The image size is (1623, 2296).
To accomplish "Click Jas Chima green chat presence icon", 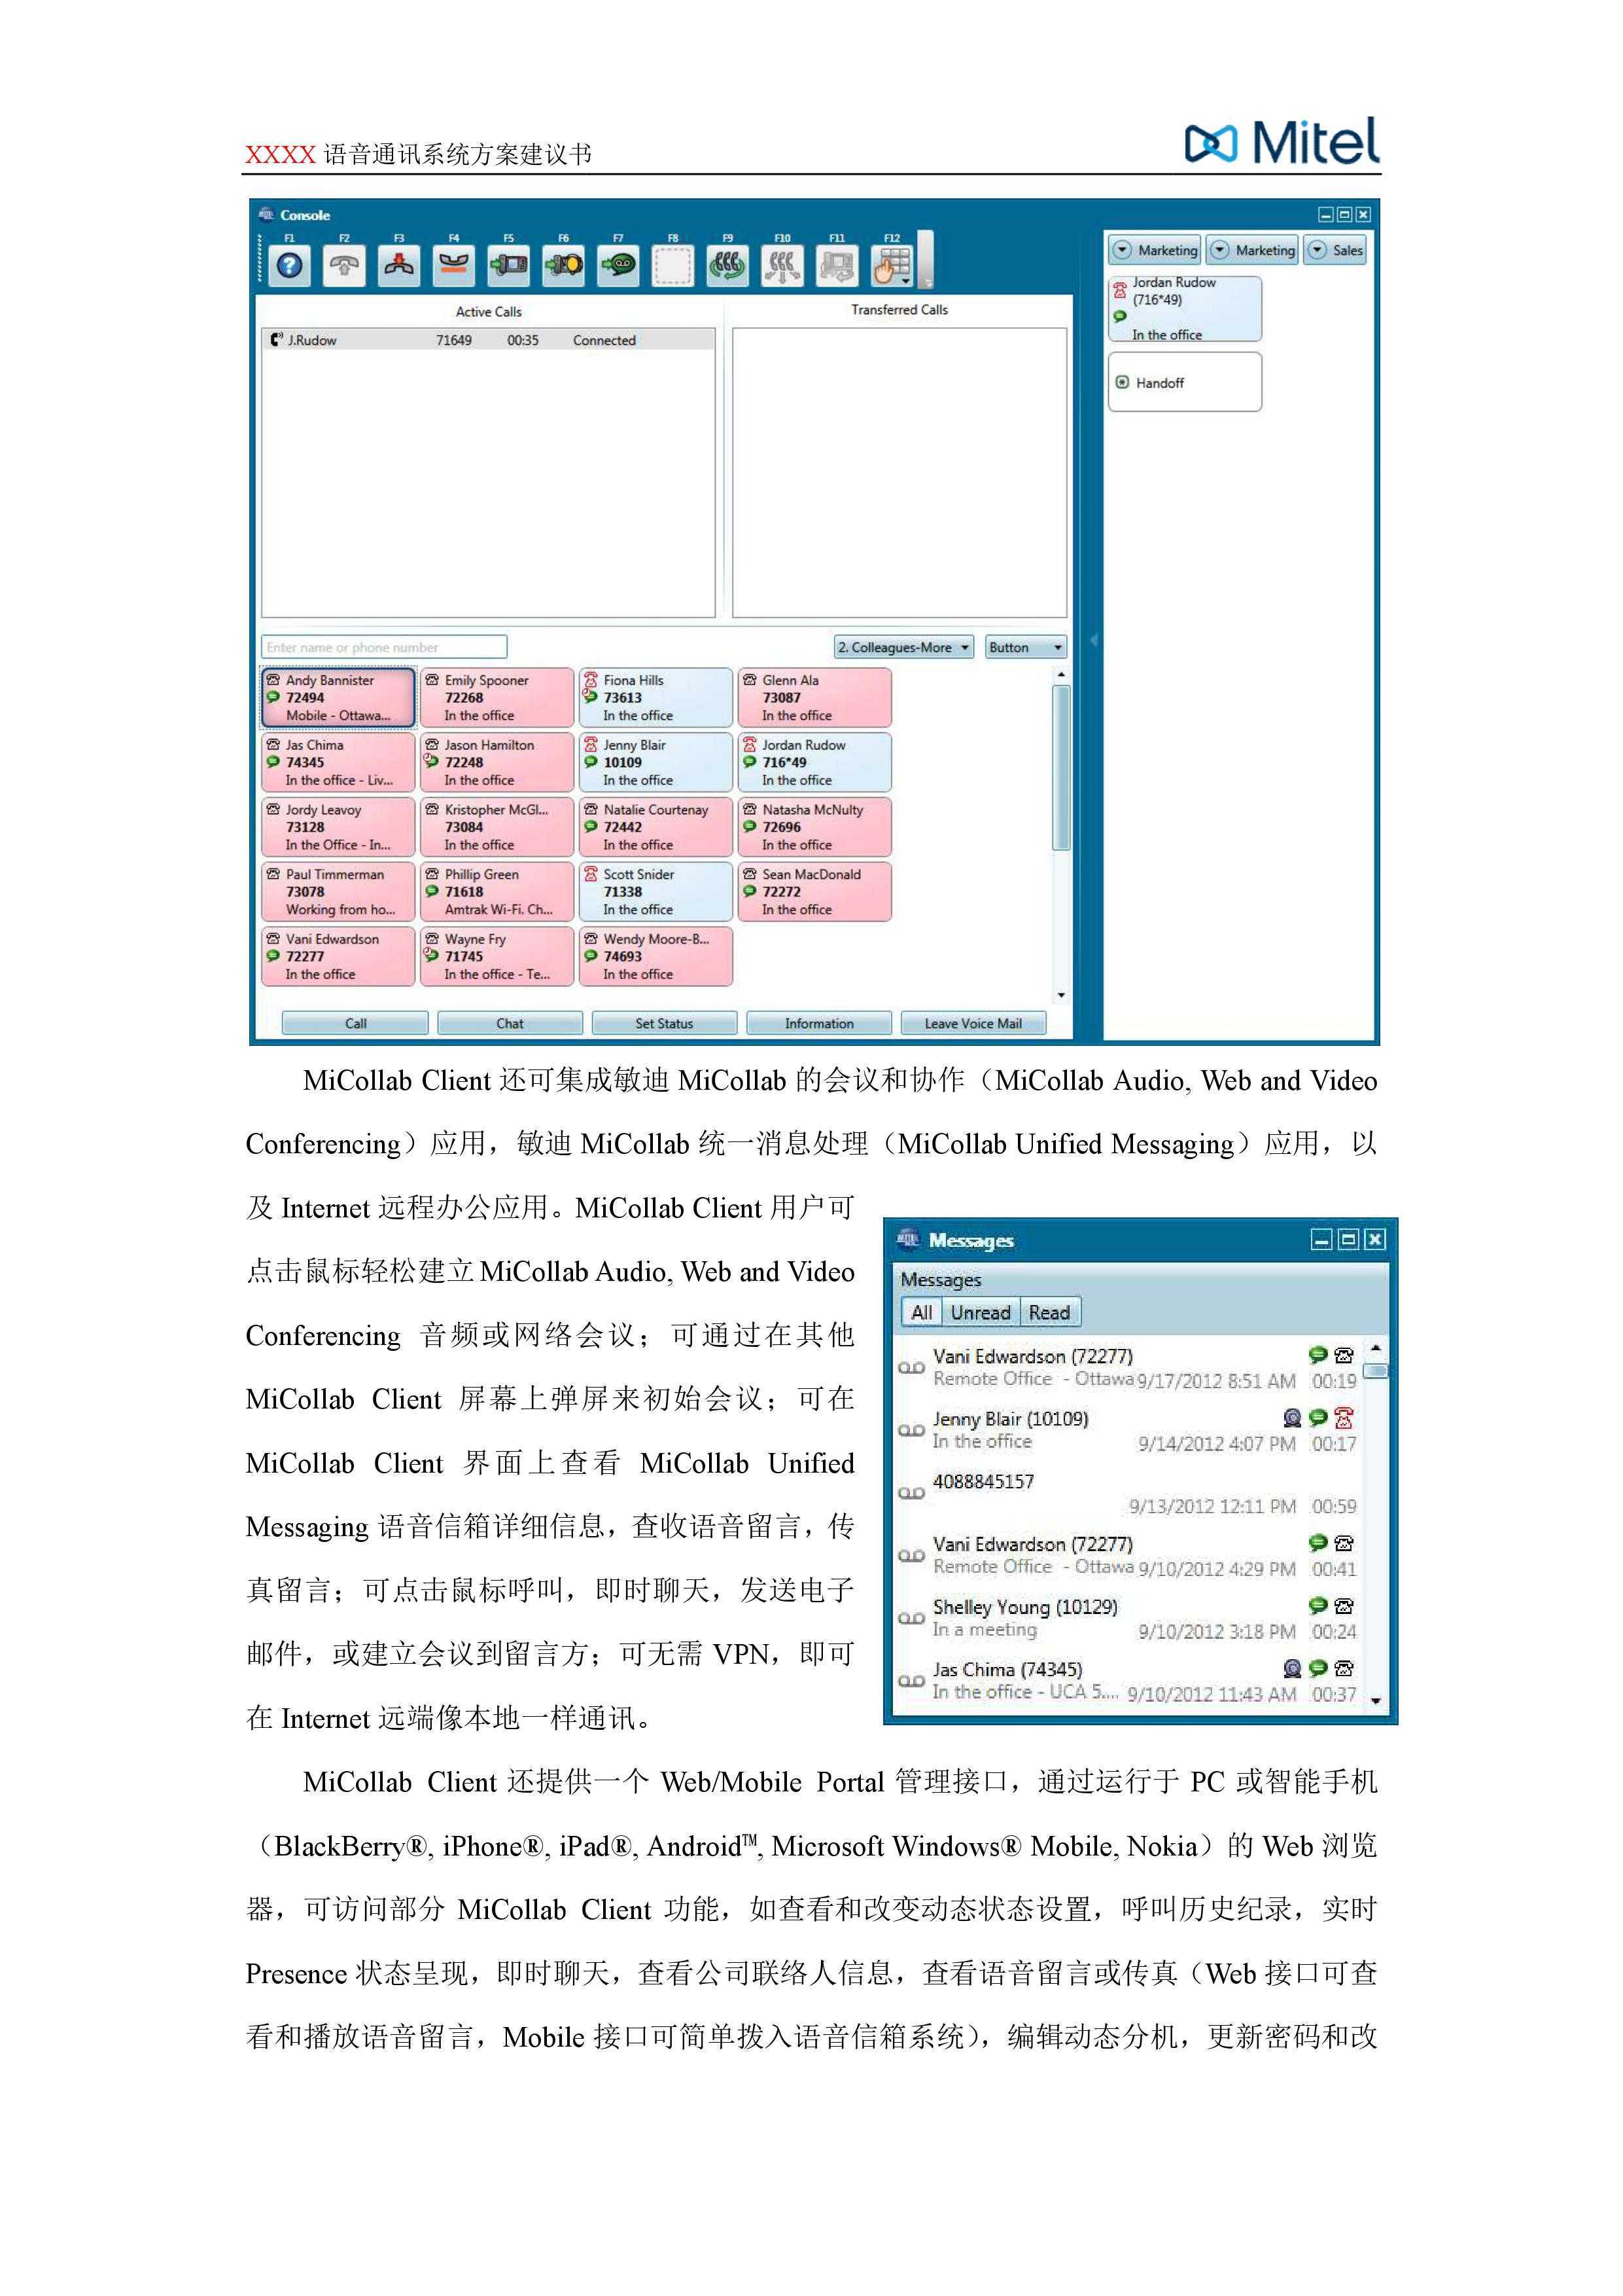I will 273,762.
